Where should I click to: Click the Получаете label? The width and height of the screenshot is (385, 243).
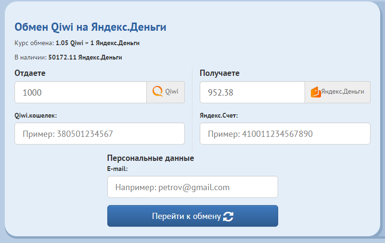coord(219,73)
